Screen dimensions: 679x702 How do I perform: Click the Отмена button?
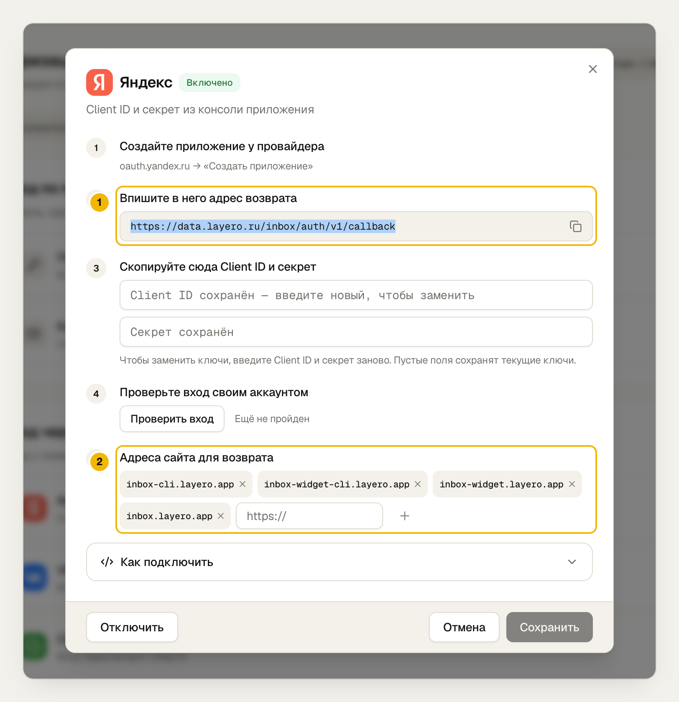tap(464, 627)
